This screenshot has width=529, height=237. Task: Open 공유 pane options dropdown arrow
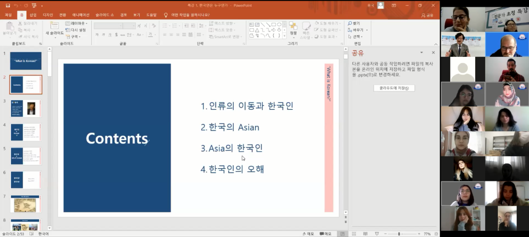(421, 52)
